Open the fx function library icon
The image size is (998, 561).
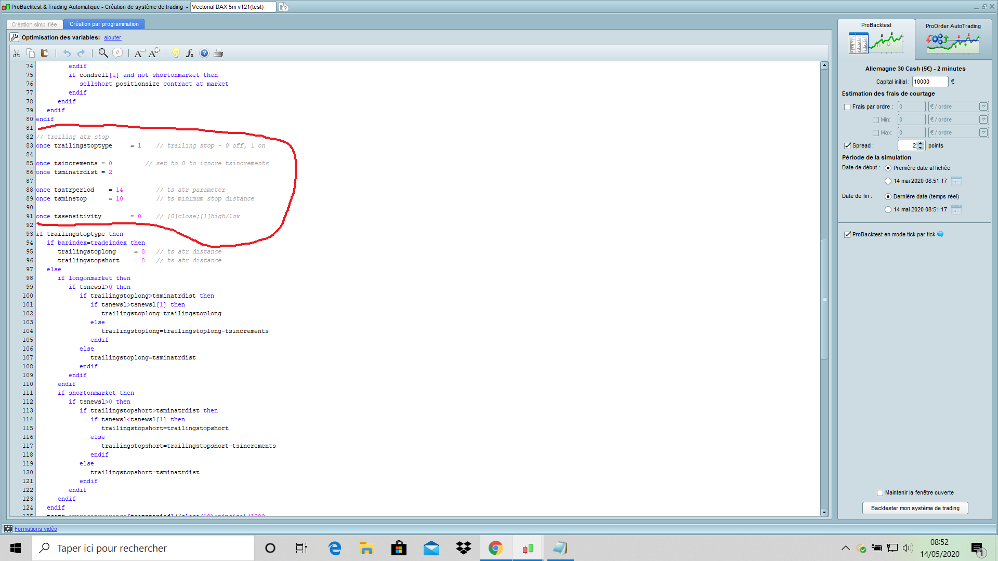[x=190, y=53]
